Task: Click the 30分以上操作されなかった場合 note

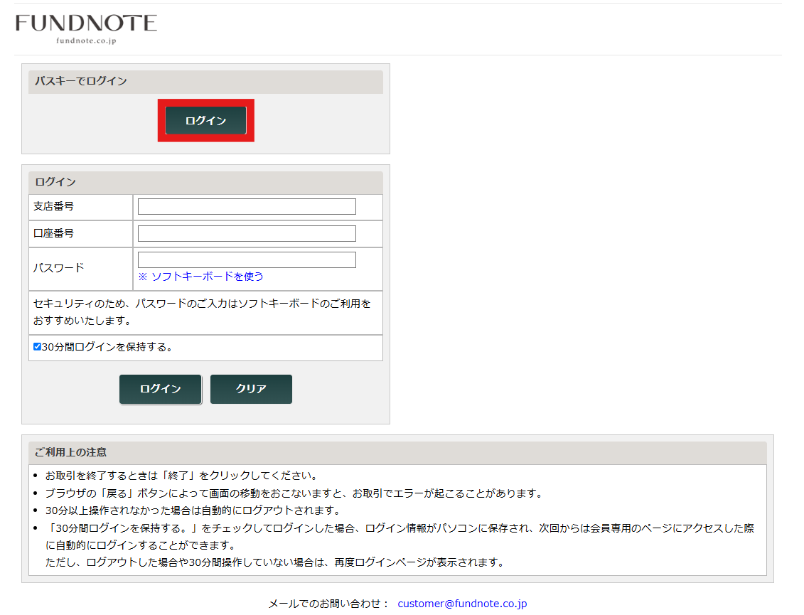Action: [193, 510]
